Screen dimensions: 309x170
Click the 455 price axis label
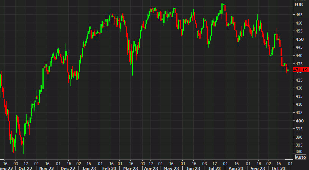(299, 31)
